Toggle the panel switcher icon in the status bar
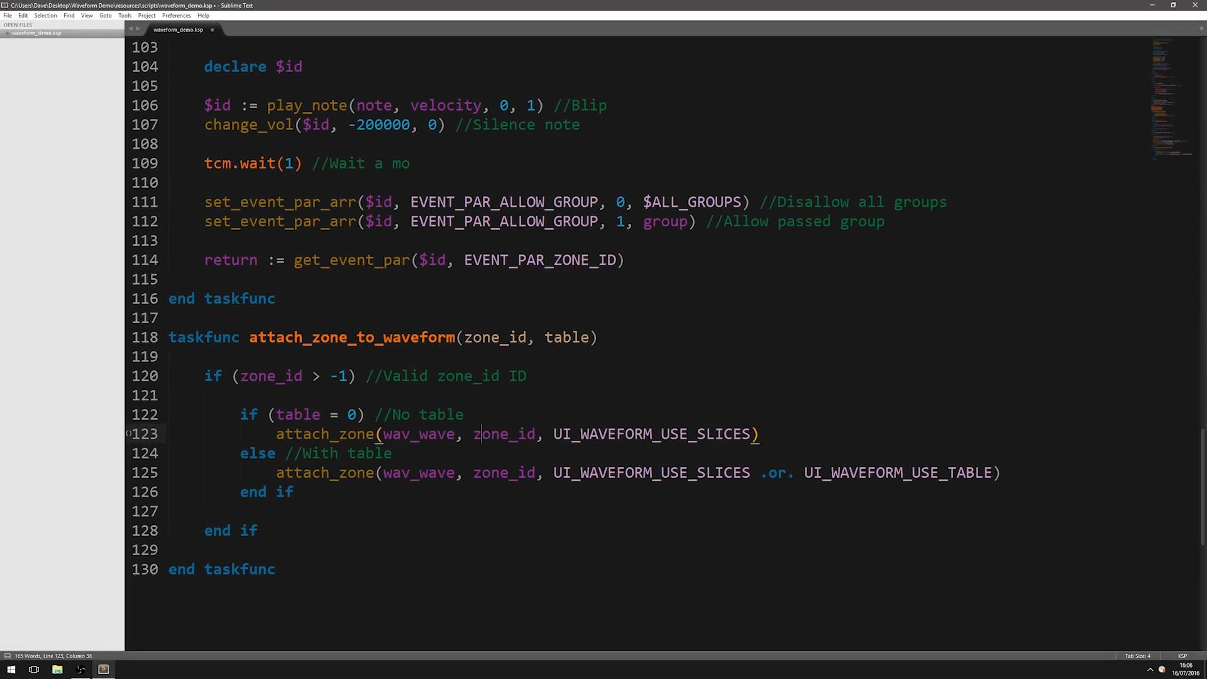 [x=7, y=656]
